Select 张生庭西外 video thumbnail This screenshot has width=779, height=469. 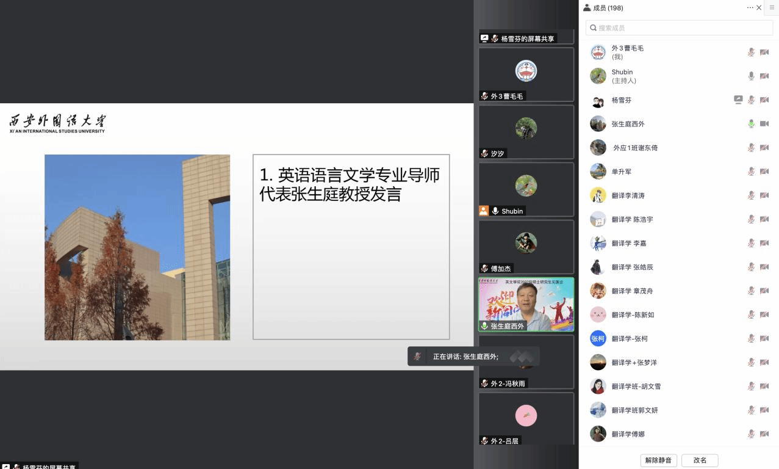coord(526,304)
